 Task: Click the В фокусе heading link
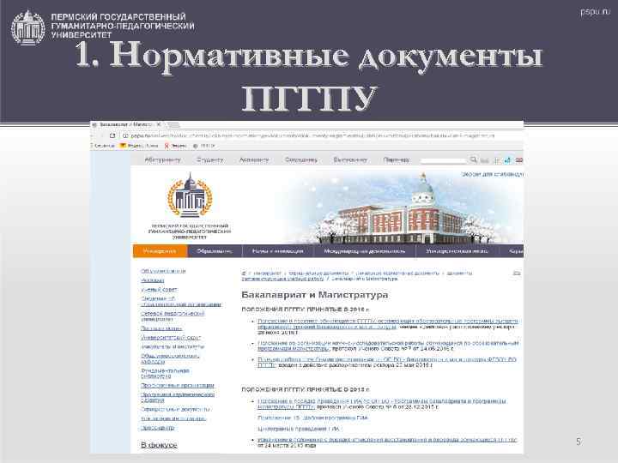[x=159, y=445]
